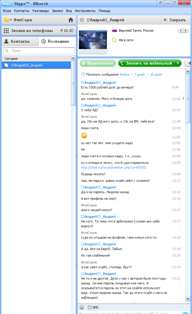Click the search magnifier icon
The height and width of the screenshot is (314, 192).
point(7,51)
